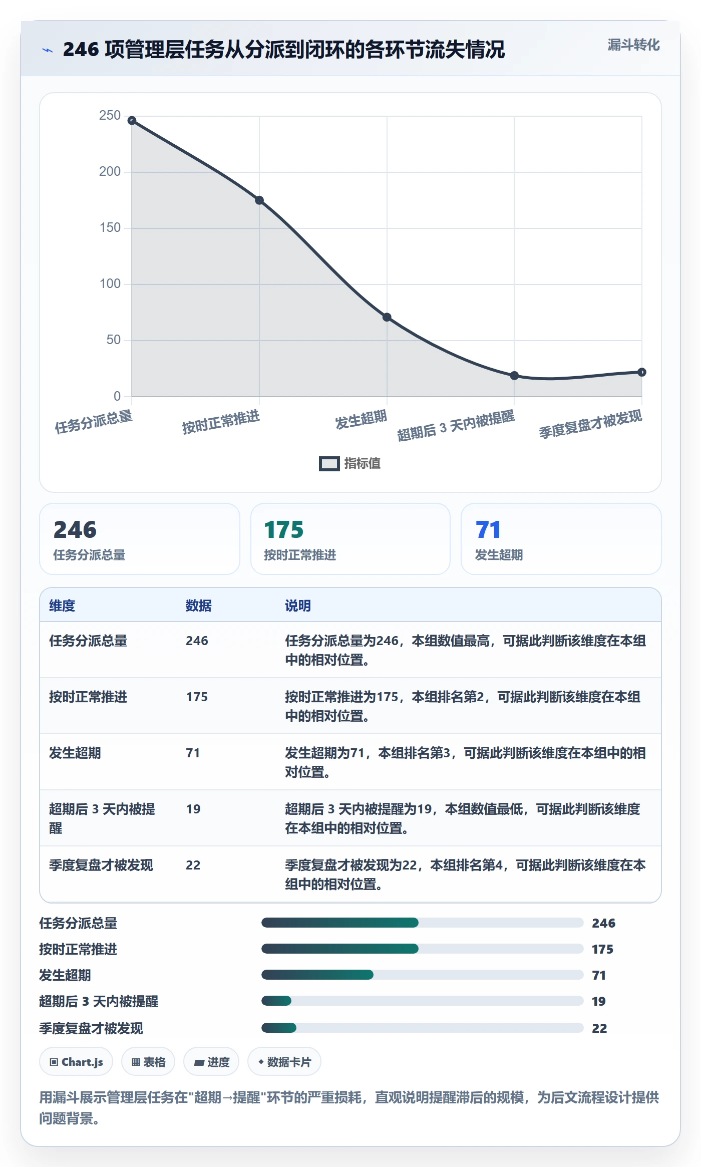The width and height of the screenshot is (701, 1167).
Task: Select table cell value 19
Action: pyautogui.click(x=193, y=809)
